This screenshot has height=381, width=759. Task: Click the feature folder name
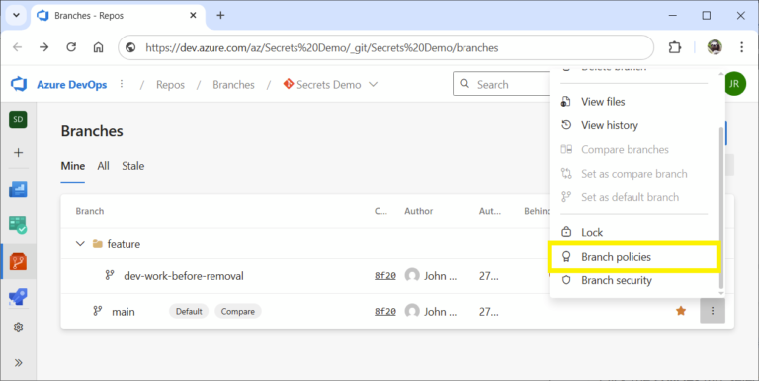(124, 244)
